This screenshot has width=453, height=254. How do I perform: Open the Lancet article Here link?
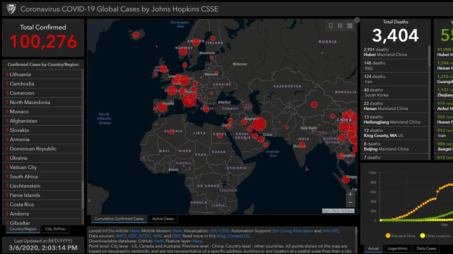coord(135,231)
